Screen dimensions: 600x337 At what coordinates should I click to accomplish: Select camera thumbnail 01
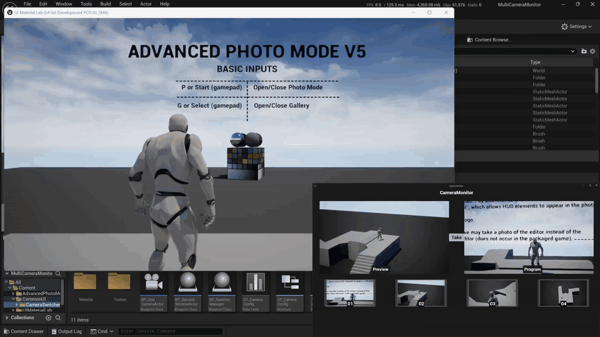(x=350, y=293)
